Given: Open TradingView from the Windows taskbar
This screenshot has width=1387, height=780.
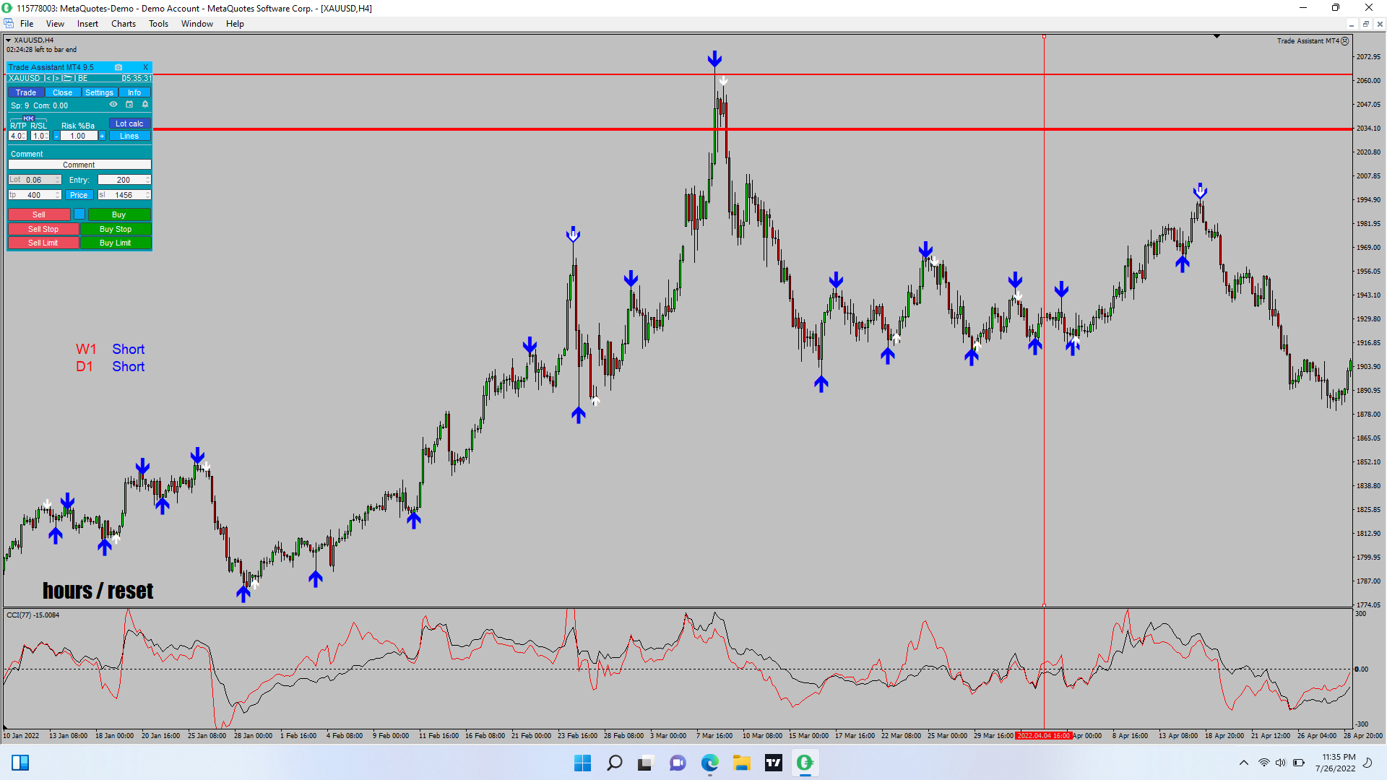Looking at the screenshot, I should click(773, 763).
